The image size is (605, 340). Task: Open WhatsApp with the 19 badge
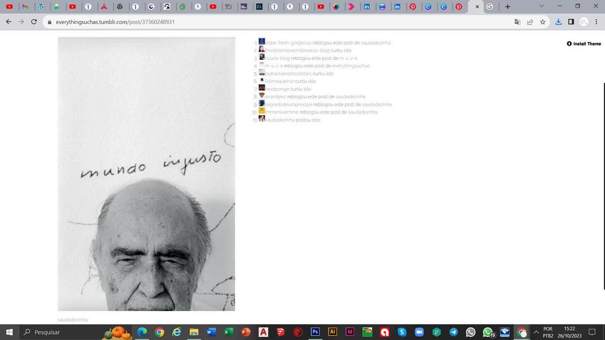(488, 332)
